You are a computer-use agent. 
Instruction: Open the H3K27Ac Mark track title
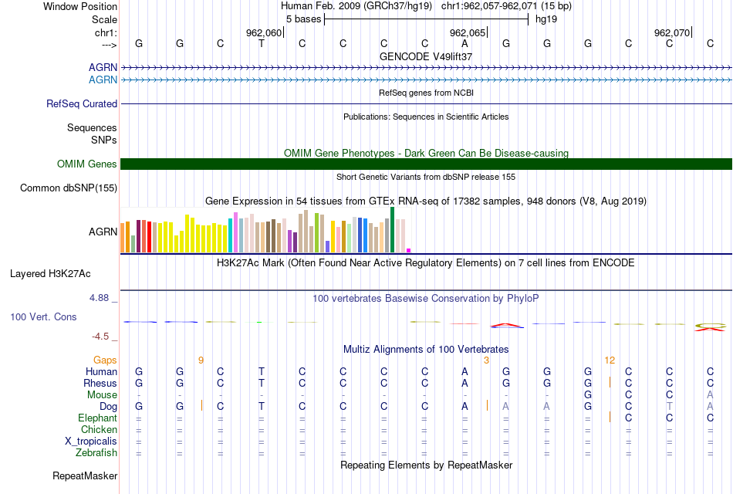pyautogui.click(x=426, y=263)
